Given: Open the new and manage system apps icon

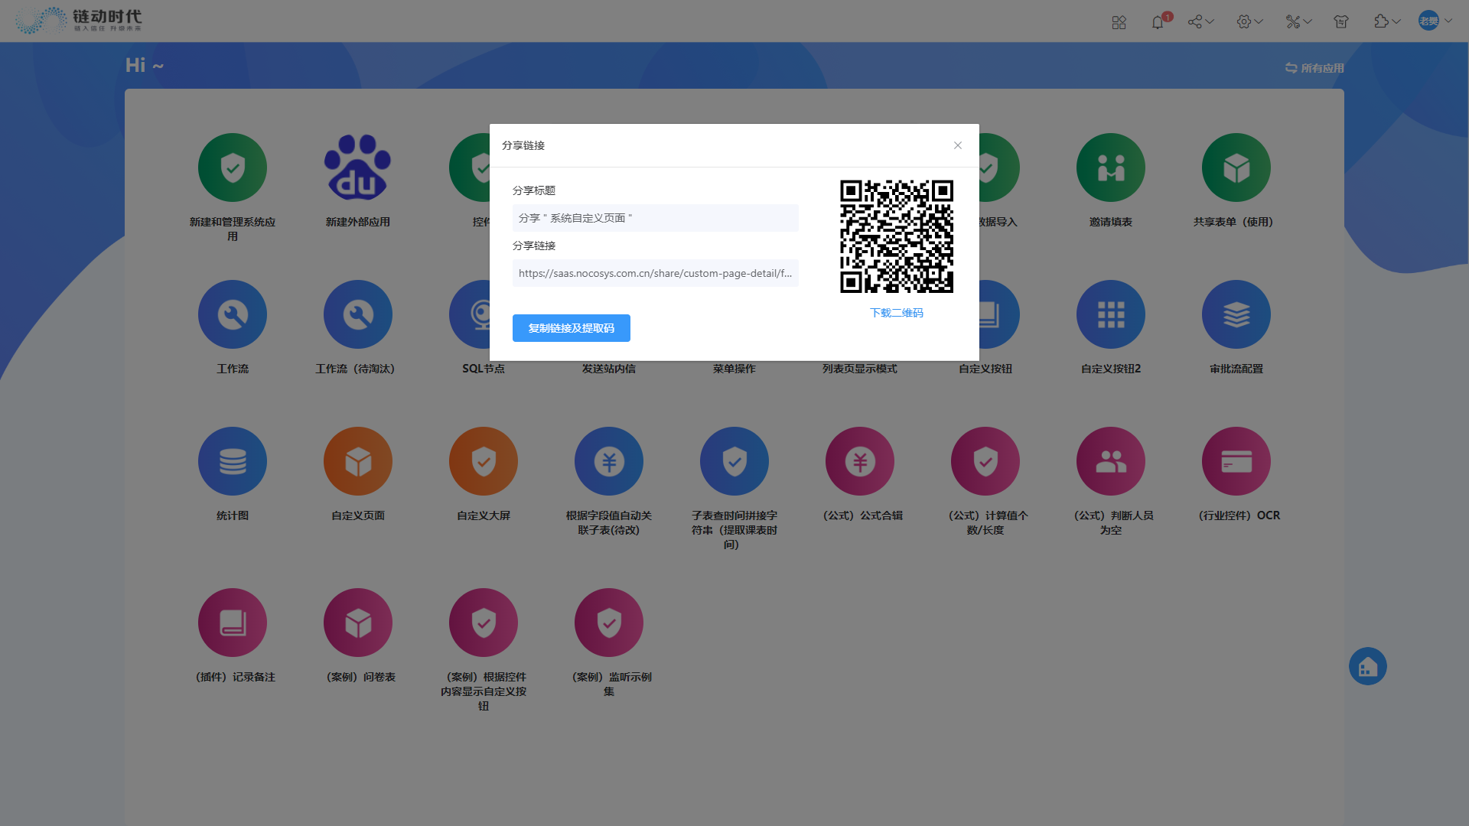Looking at the screenshot, I should [233, 167].
